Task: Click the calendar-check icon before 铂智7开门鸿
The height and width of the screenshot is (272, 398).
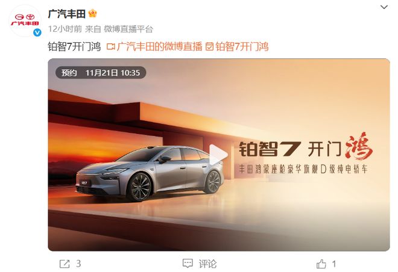Action: tap(209, 47)
